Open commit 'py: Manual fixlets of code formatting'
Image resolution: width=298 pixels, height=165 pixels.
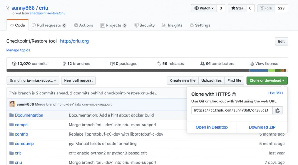click(103, 144)
